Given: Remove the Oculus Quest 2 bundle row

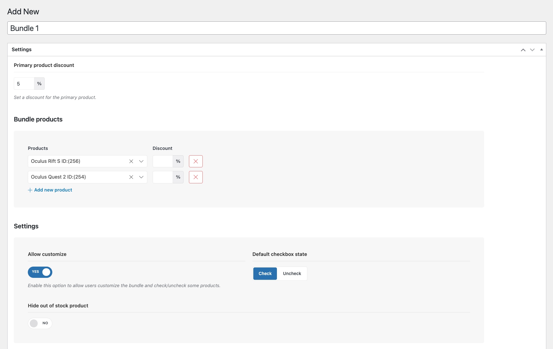Looking at the screenshot, I should coord(196,177).
